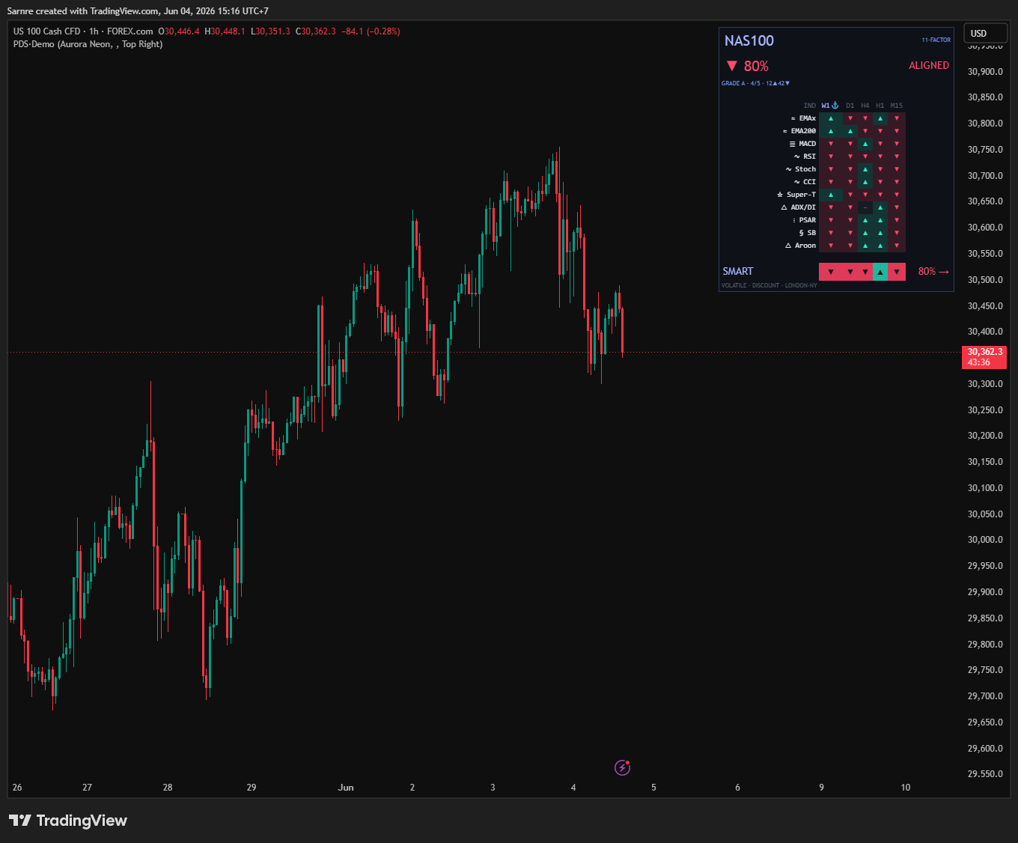
Task: Click the lightning bolt event icon
Action: (x=622, y=767)
